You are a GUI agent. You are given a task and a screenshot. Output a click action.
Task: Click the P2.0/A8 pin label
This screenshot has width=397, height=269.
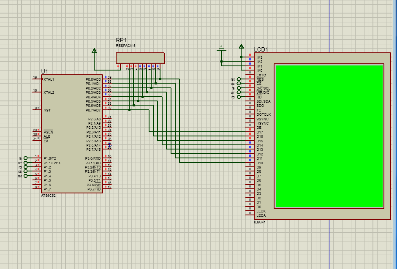tap(95, 119)
